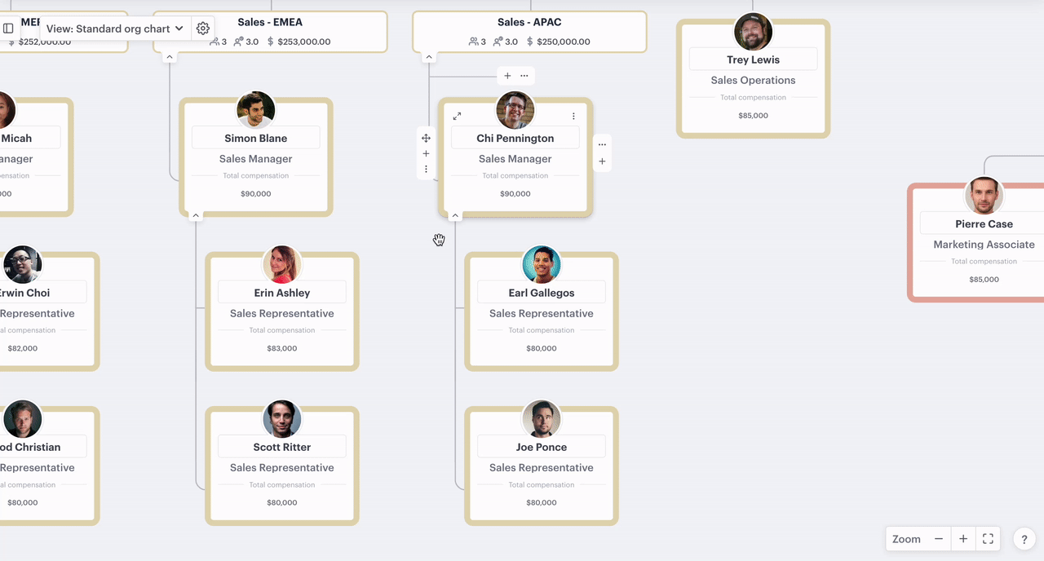
Task: Select Erin Ashley's name field
Action: click(x=282, y=293)
